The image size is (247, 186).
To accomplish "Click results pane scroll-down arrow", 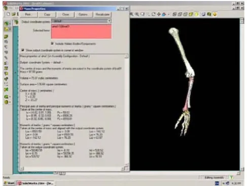I will (x=126, y=164).
